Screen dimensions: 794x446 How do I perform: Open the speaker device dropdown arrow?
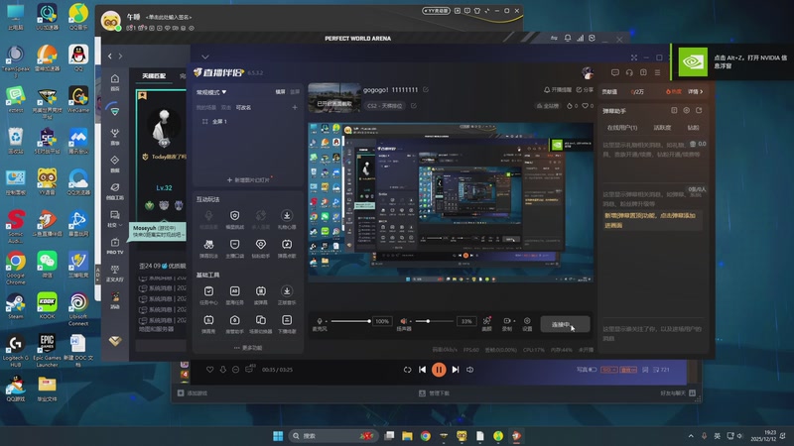pyautogui.click(x=411, y=321)
